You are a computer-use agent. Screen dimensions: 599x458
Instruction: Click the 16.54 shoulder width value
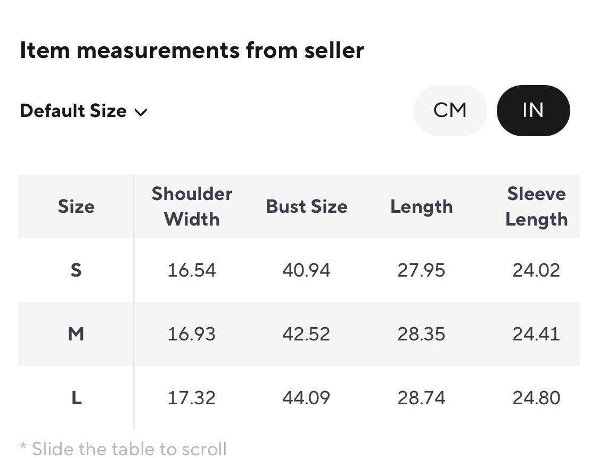coord(192,270)
